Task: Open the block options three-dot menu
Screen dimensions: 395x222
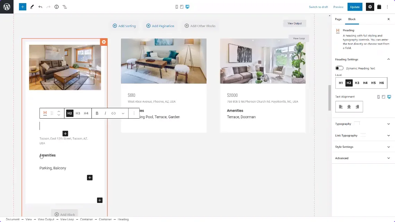Action: 134,113
